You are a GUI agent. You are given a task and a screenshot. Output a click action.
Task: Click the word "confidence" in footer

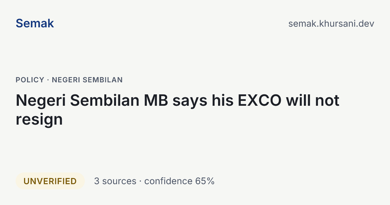[x=168, y=181]
